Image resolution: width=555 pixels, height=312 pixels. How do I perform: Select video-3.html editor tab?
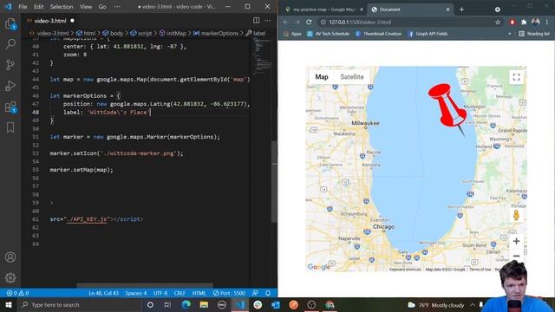point(50,21)
